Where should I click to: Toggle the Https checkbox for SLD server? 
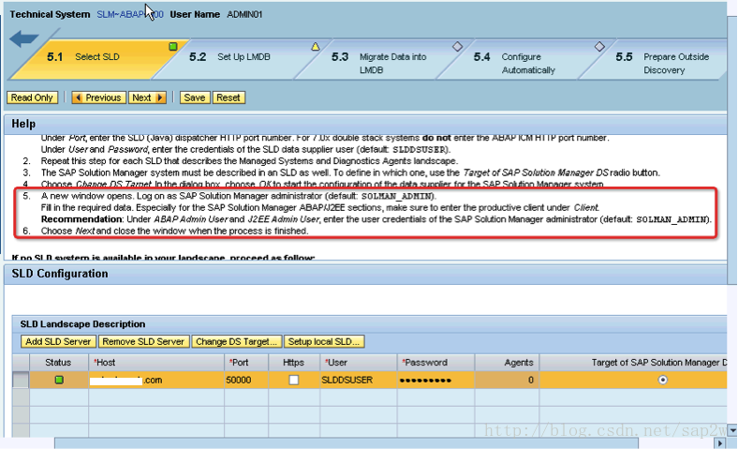294,380
